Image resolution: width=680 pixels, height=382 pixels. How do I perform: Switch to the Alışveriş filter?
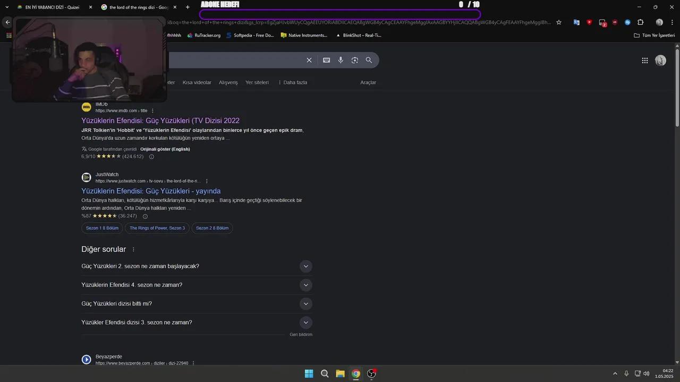click(x=228, y=82)
